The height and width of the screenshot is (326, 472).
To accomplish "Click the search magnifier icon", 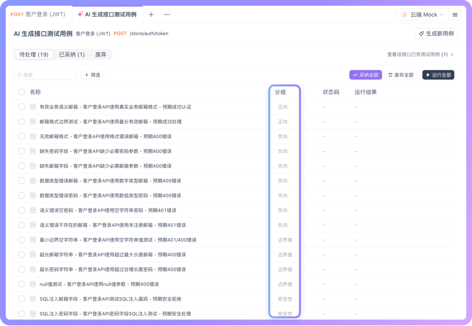I will [19, 75].
